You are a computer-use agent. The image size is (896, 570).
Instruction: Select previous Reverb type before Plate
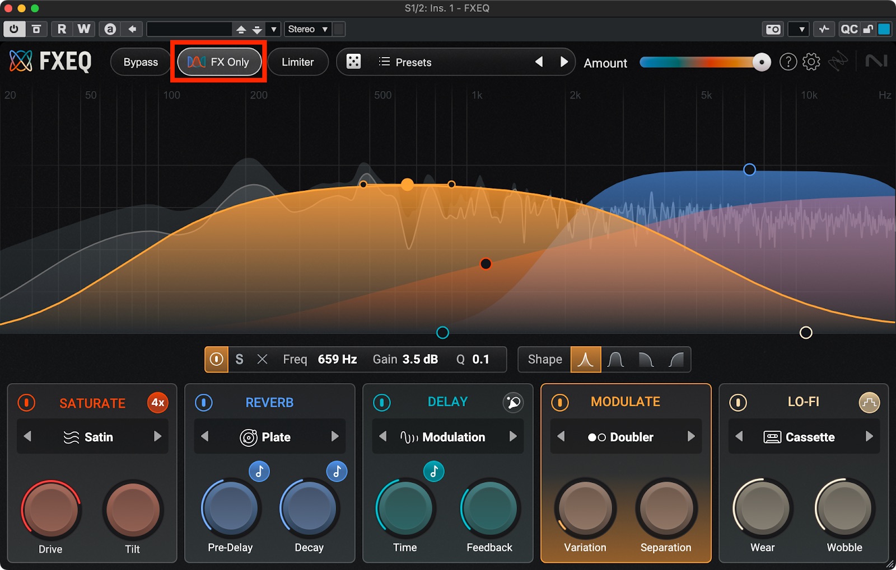click(204, 436)
